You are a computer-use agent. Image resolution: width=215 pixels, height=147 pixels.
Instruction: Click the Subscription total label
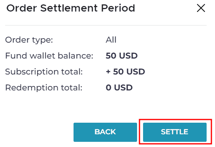[x=44, y=72]
